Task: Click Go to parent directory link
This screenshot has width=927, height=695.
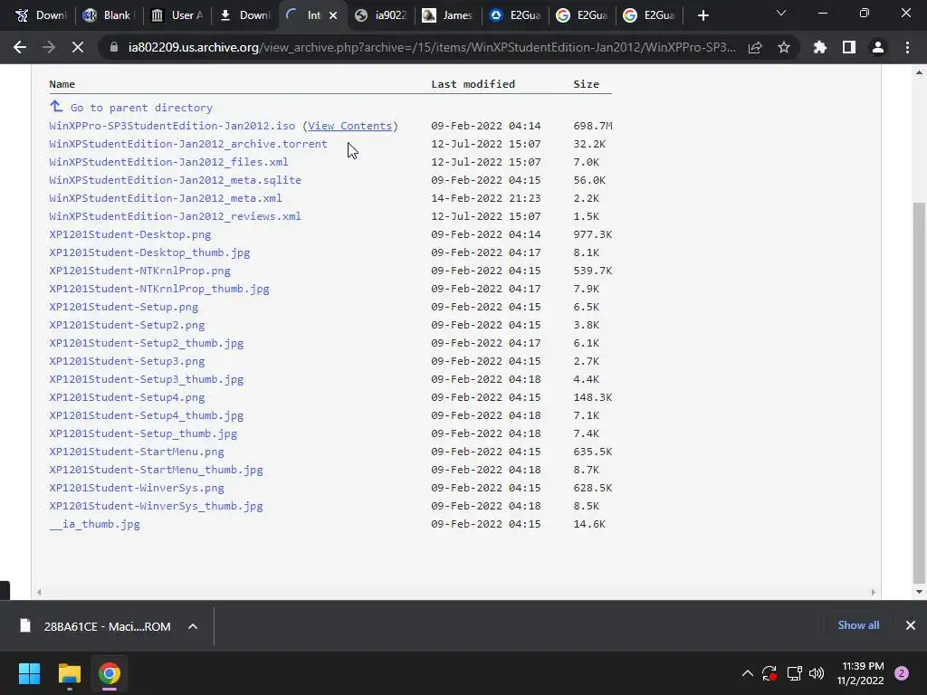Action: [141, 108]
